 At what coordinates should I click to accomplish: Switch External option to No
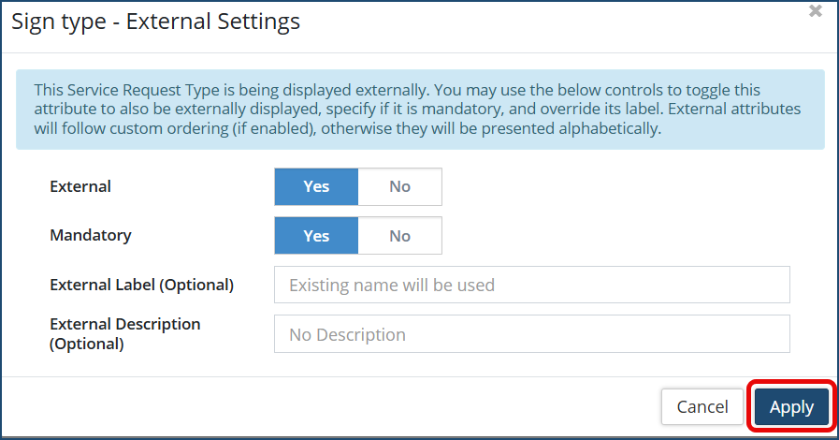(x=399, y=186)
